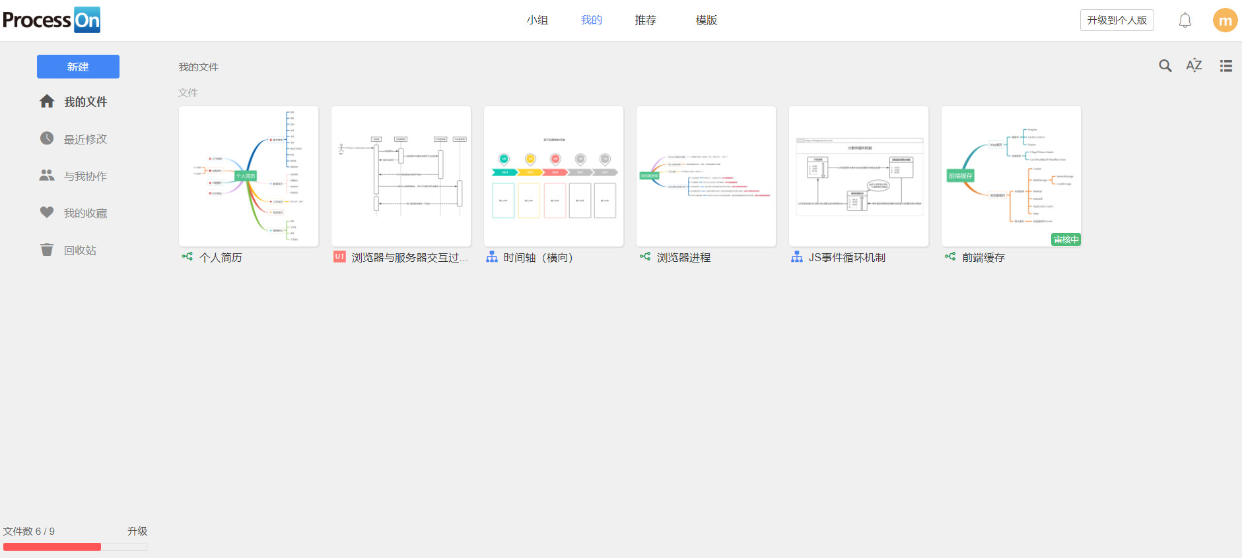Image resolution: width=1242 pixels, height=558 pixels.
Task: Open the 我的 tab
Action: tap(592, 20)
